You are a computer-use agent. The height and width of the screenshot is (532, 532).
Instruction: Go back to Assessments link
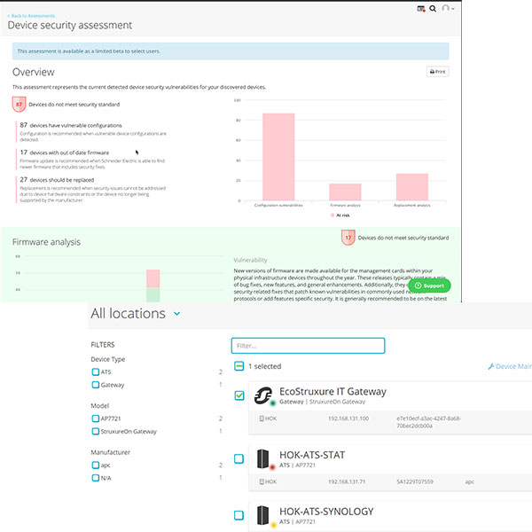click(x=31, y=16)
